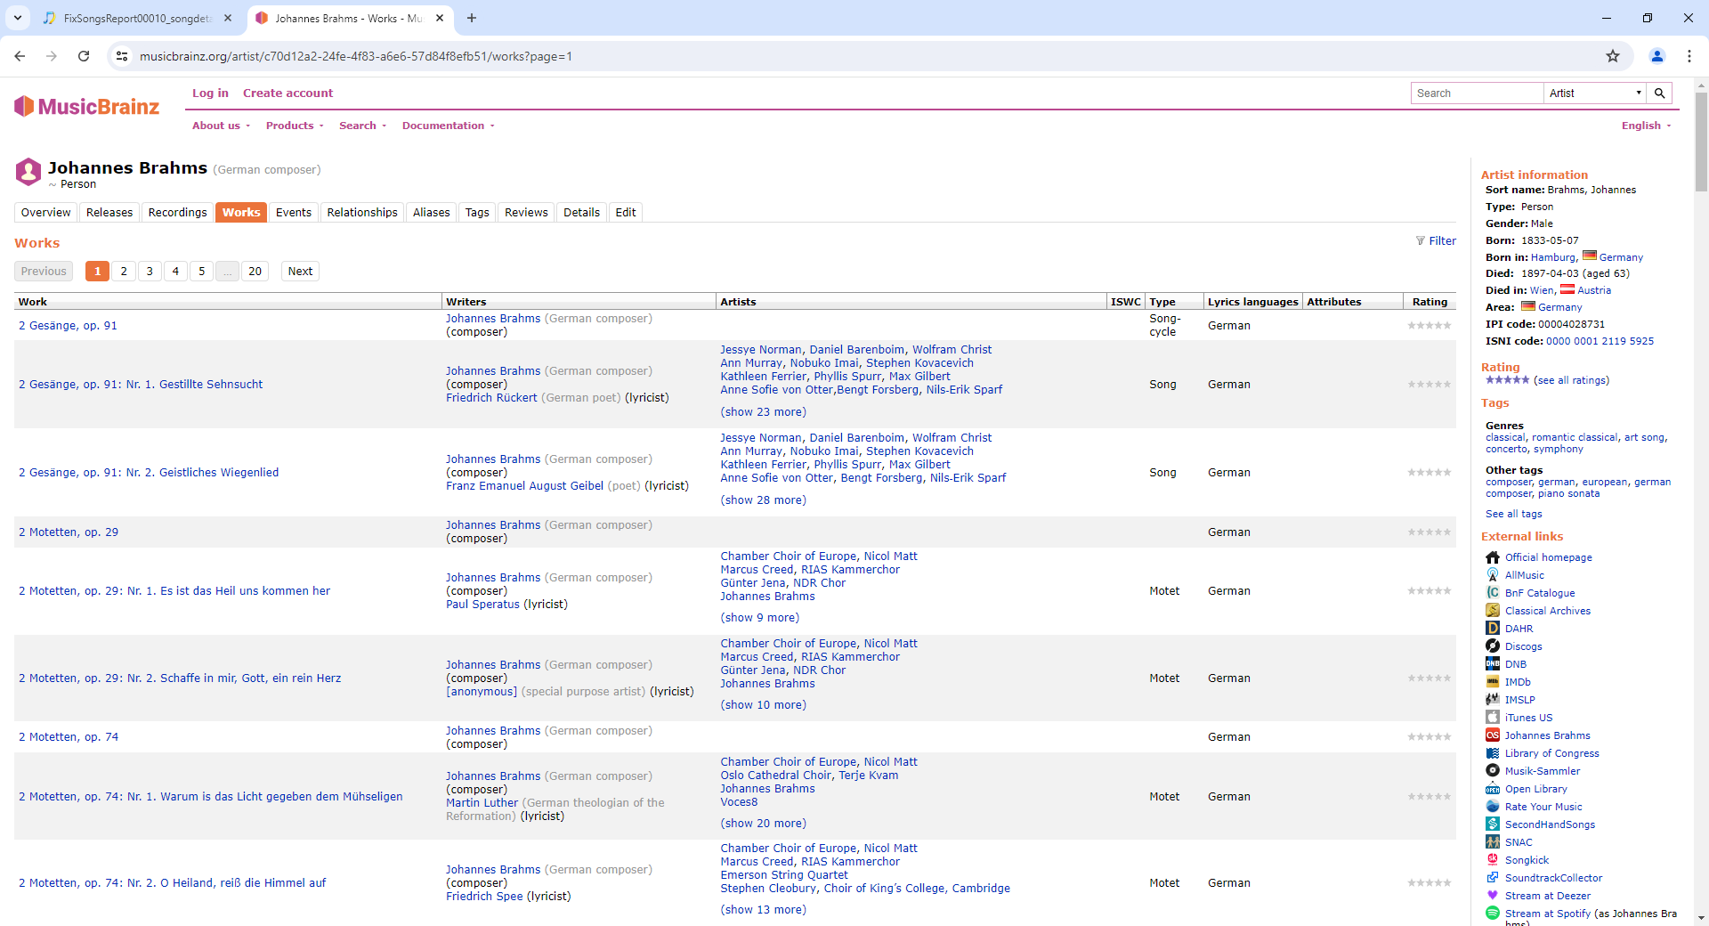This screenshot has width=1709, height=926.
Task: Open Friedrich Rückert lyricist link
Action: tap(491, 398)
